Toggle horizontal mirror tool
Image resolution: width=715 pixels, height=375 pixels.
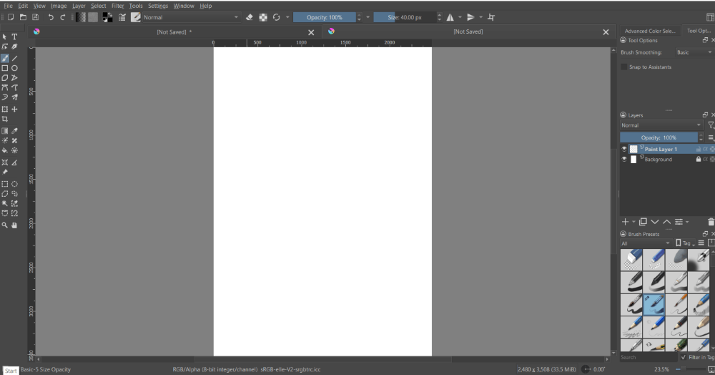pos(450,17)
